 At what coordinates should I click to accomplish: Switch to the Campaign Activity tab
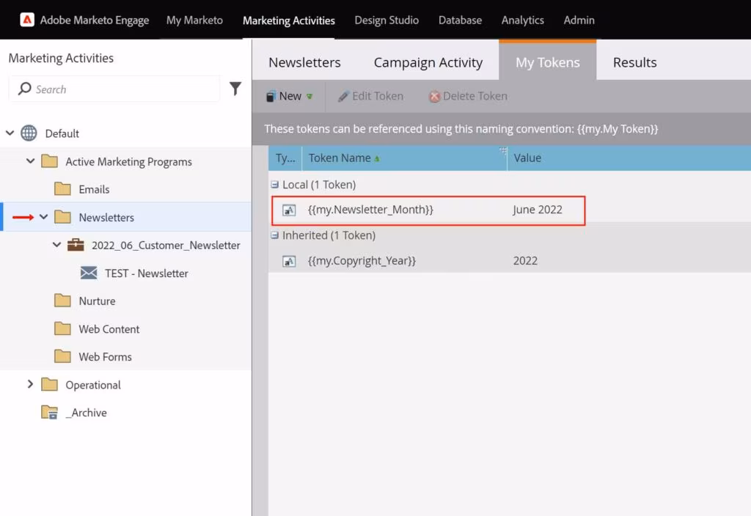pos(428,62)
